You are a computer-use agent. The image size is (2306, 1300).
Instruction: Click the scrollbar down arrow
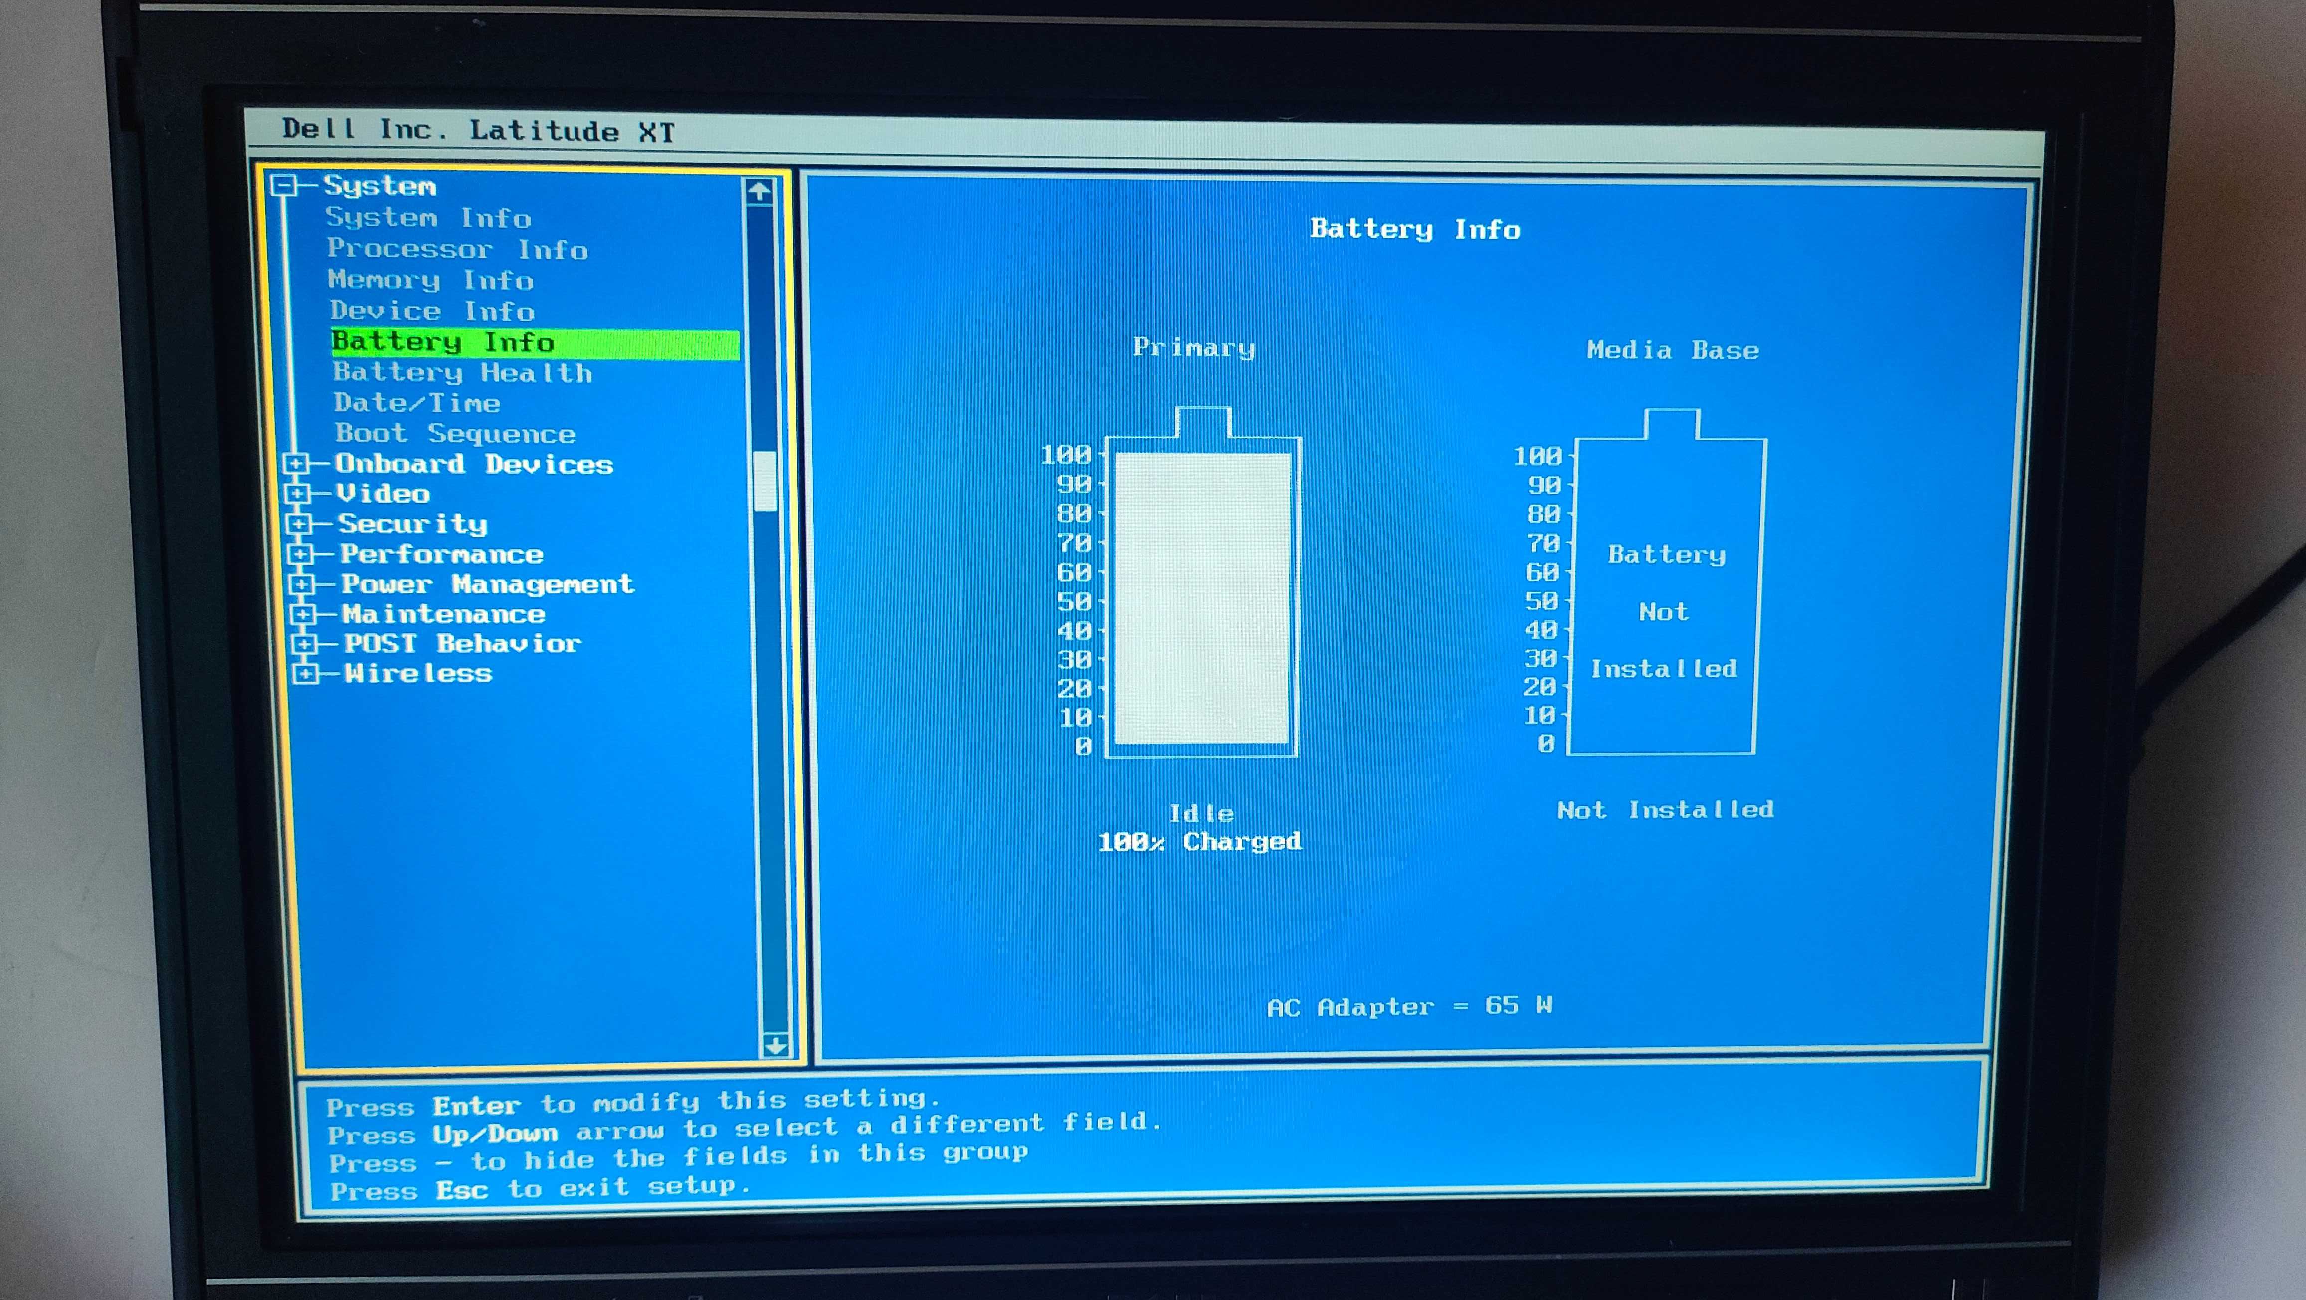(x=775, y=1045)
